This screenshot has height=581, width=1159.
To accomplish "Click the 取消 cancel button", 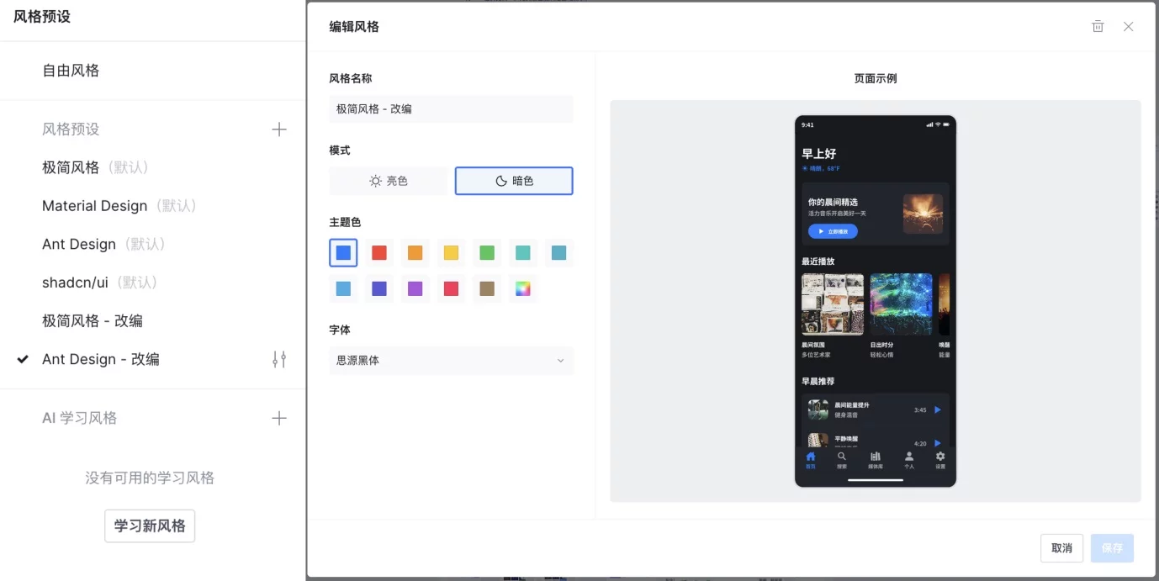I will click(1061, 547).
